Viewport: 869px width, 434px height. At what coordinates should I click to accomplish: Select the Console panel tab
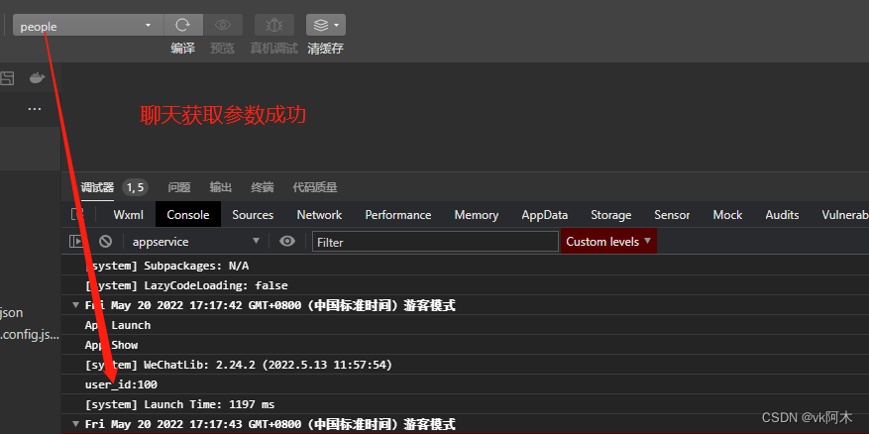(x=188, y=214)
